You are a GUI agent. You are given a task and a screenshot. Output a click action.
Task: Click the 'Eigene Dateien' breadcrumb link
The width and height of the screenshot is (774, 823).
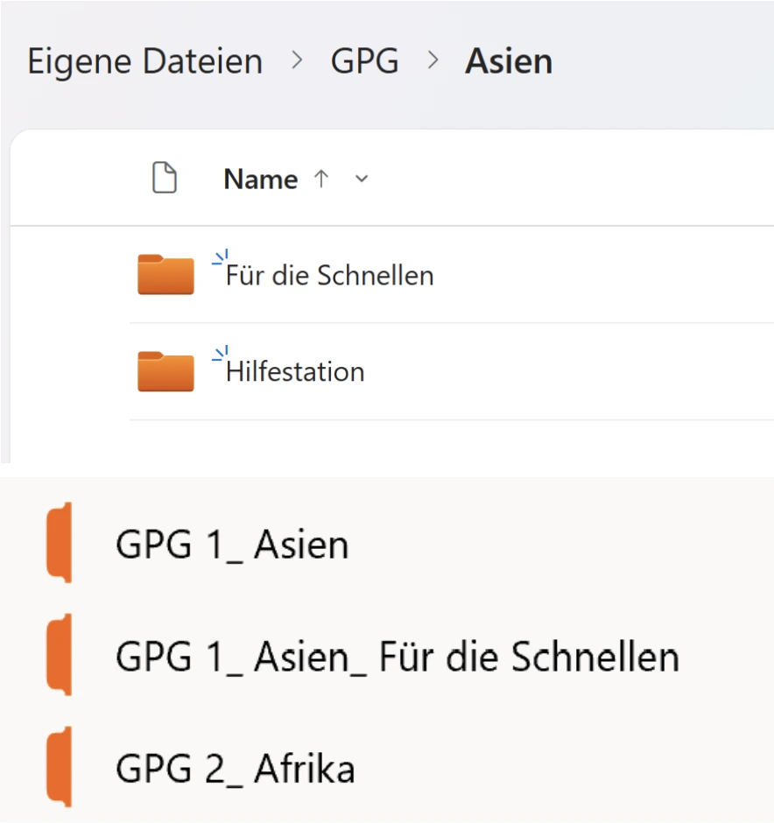point(145,62)
